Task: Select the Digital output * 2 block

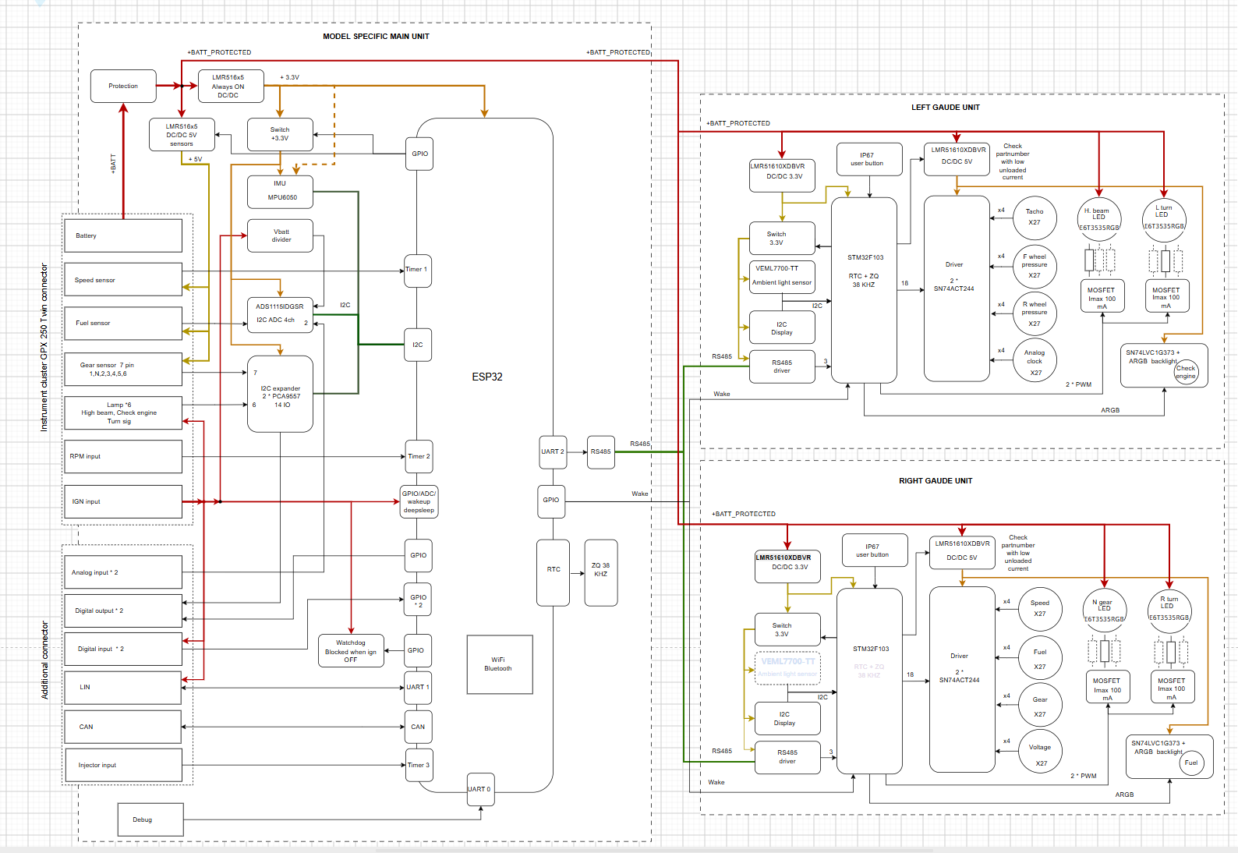Action: [x=123, y=611]
